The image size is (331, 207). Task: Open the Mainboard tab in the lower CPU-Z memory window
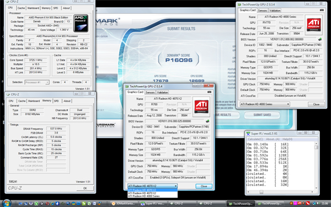[x=34, y=101]
